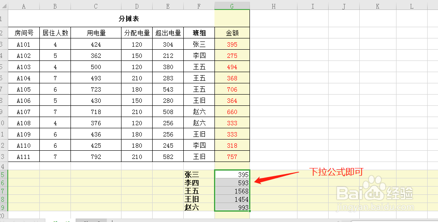Click excess value 582
The height and width of the screenshot is (222, 438).
click(168, 157)
